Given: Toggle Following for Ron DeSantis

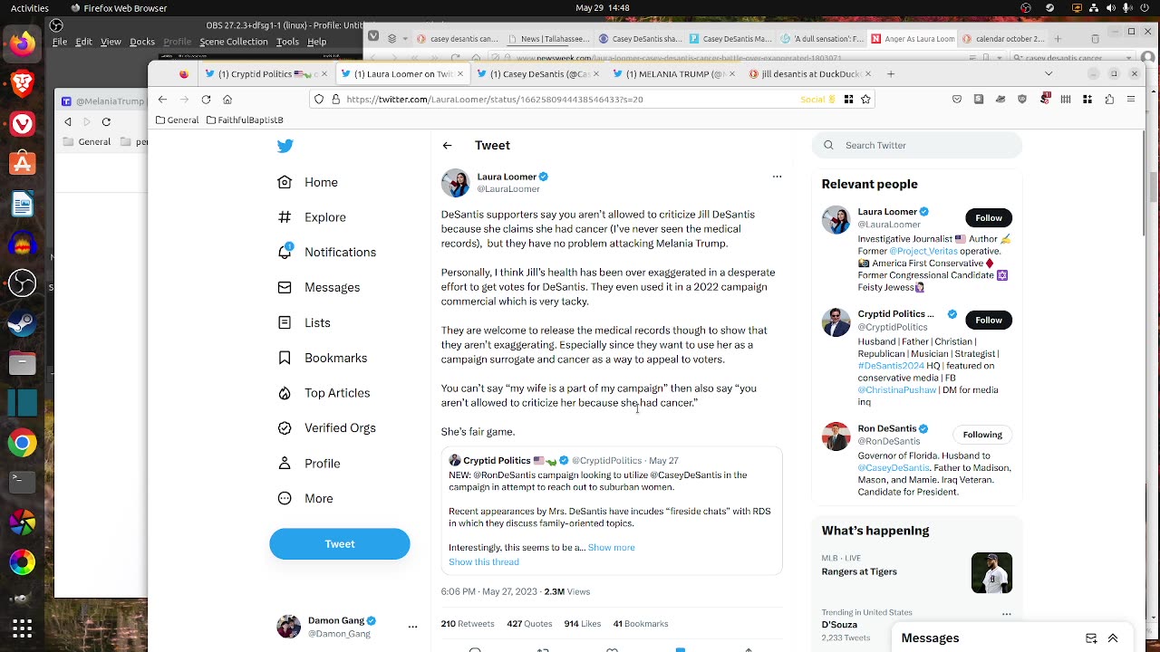Looking at the screenshot, I should pyautogui.click(x=982, y=435).
